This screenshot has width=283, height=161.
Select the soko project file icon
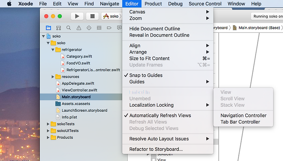pyautogui.click(x=49, y=36)
